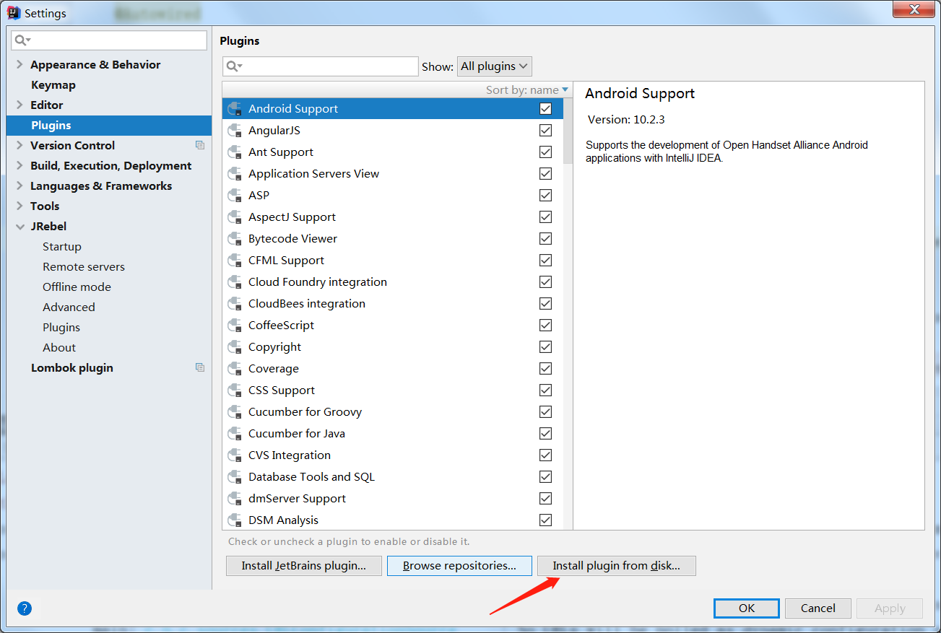Disable the Ant Support plugin checkbox
This screenshot has height=633, width=941.
point(545,152)
